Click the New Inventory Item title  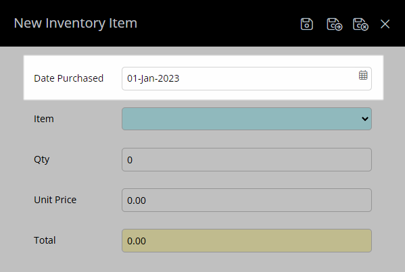[76, 23]
